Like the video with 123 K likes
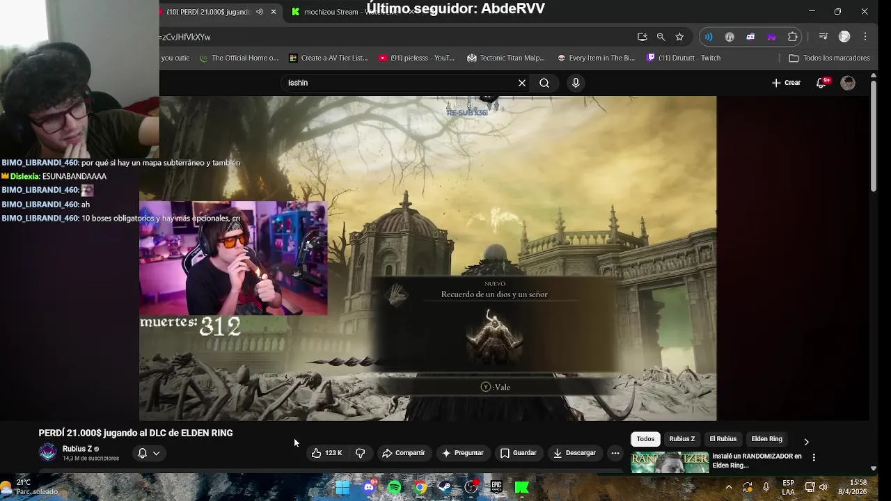Viewport: 891px width, 501px height. point(326,453)
